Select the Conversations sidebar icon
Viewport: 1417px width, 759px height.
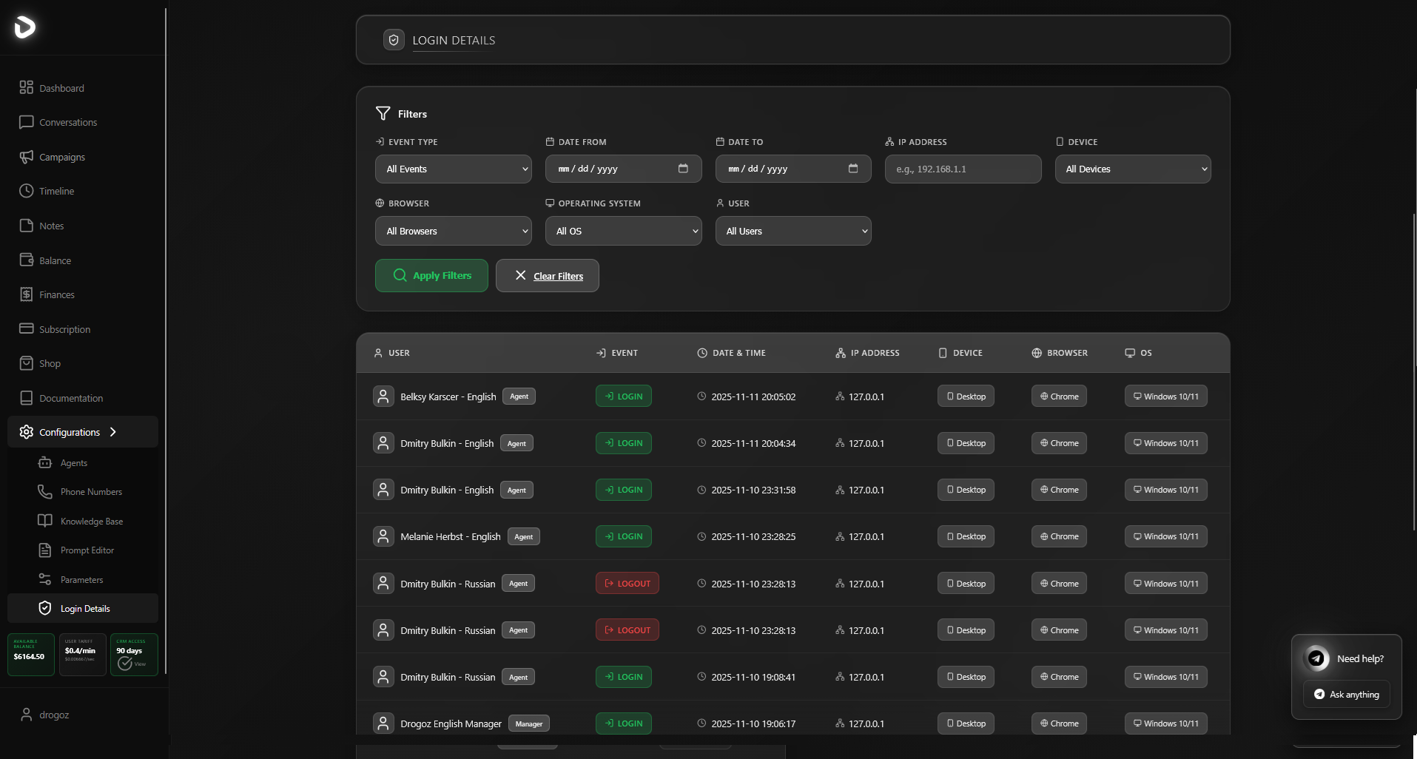(x=67, y=122)
